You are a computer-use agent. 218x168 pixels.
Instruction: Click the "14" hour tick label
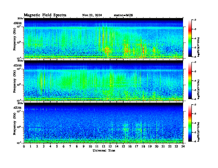[x=117, y=146]
